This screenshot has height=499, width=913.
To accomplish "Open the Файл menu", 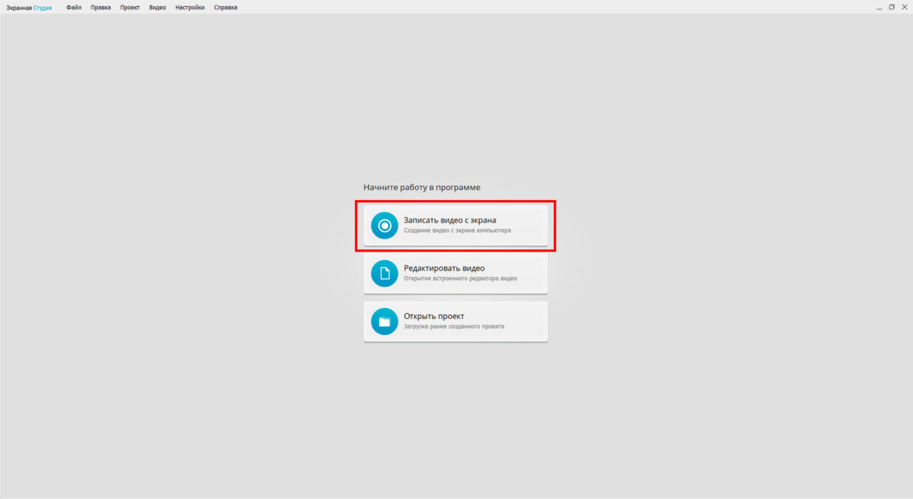I will [74, 8].
